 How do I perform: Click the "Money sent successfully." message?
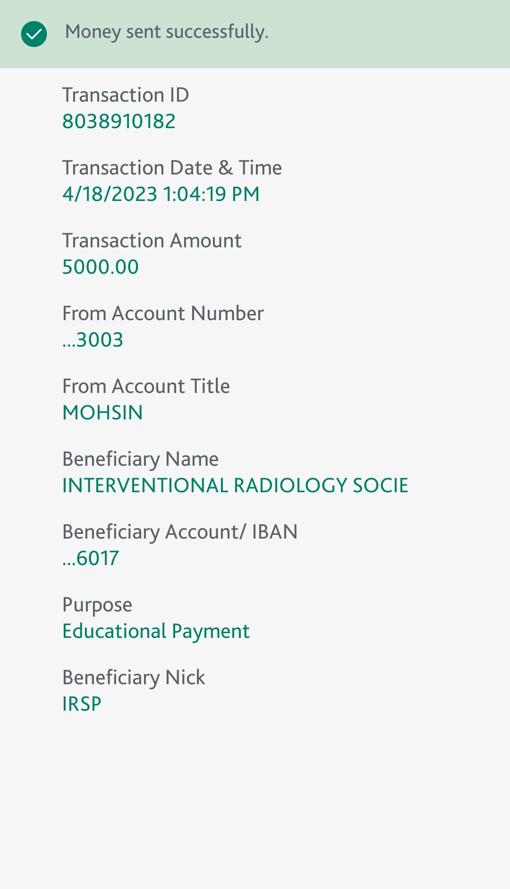[x=167, y=32]
